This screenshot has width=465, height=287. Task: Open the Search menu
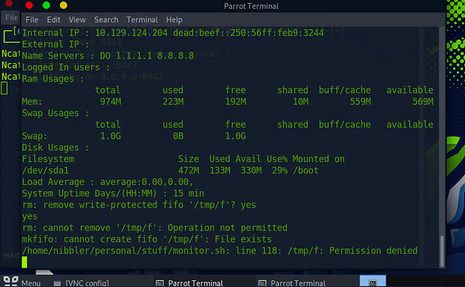pos(106,20)
